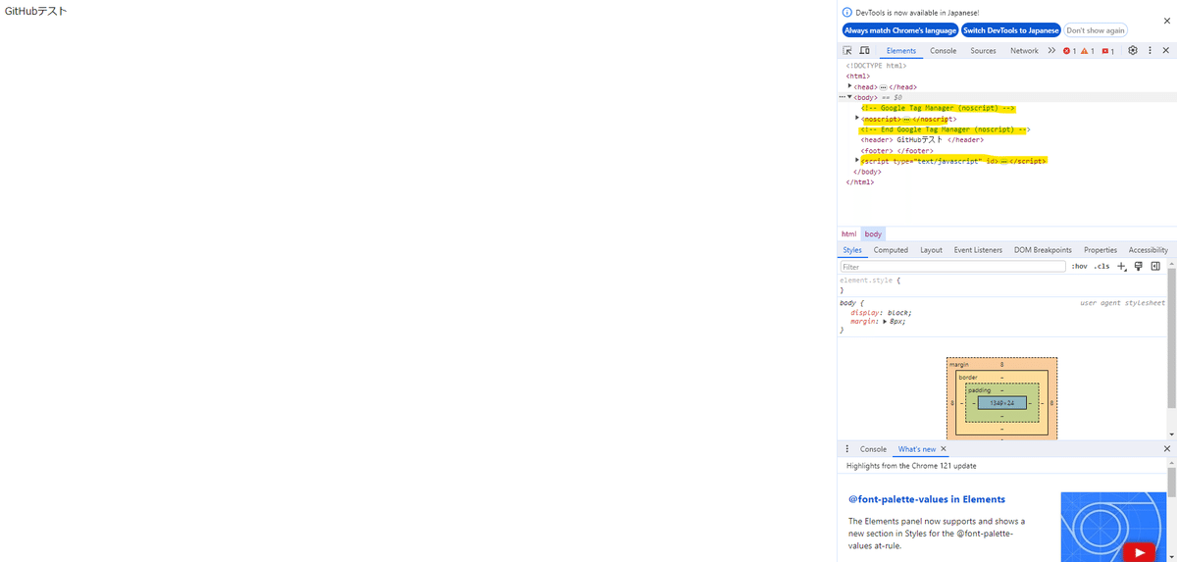This screenshot has width=1177, height=562.
Task: Expand the noscript element node
Action: click(x=857, y=119)
